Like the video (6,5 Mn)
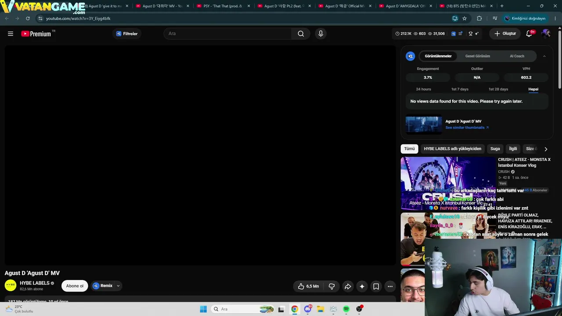The image size is (562, 316). pos(308,287)
